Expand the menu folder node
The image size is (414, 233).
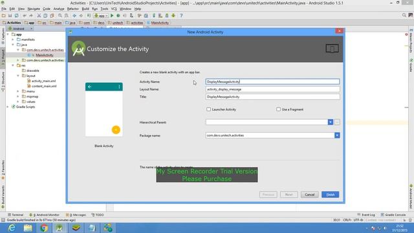(18, 91)
